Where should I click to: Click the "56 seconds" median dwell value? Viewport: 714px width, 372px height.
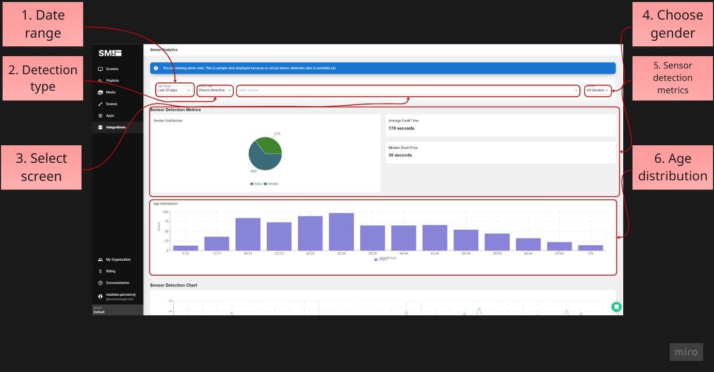pyautogui.click(x=400, y=155)
